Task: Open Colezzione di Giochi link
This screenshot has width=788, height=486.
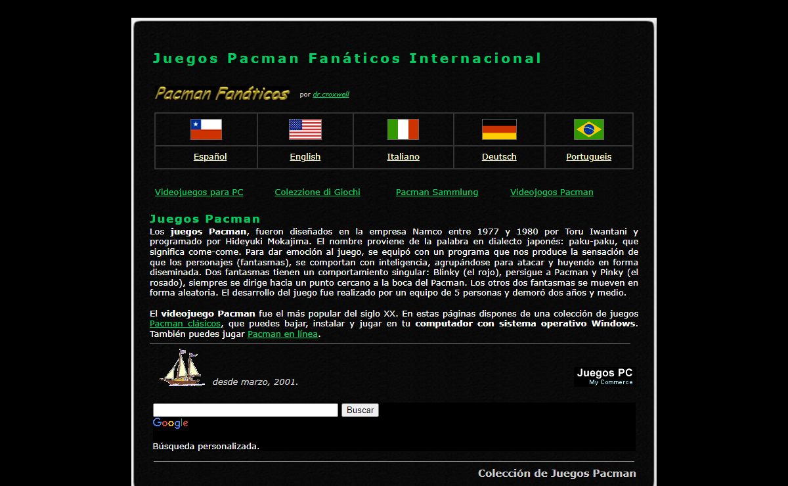Action: pyautogui.click(x=318, y=192)
